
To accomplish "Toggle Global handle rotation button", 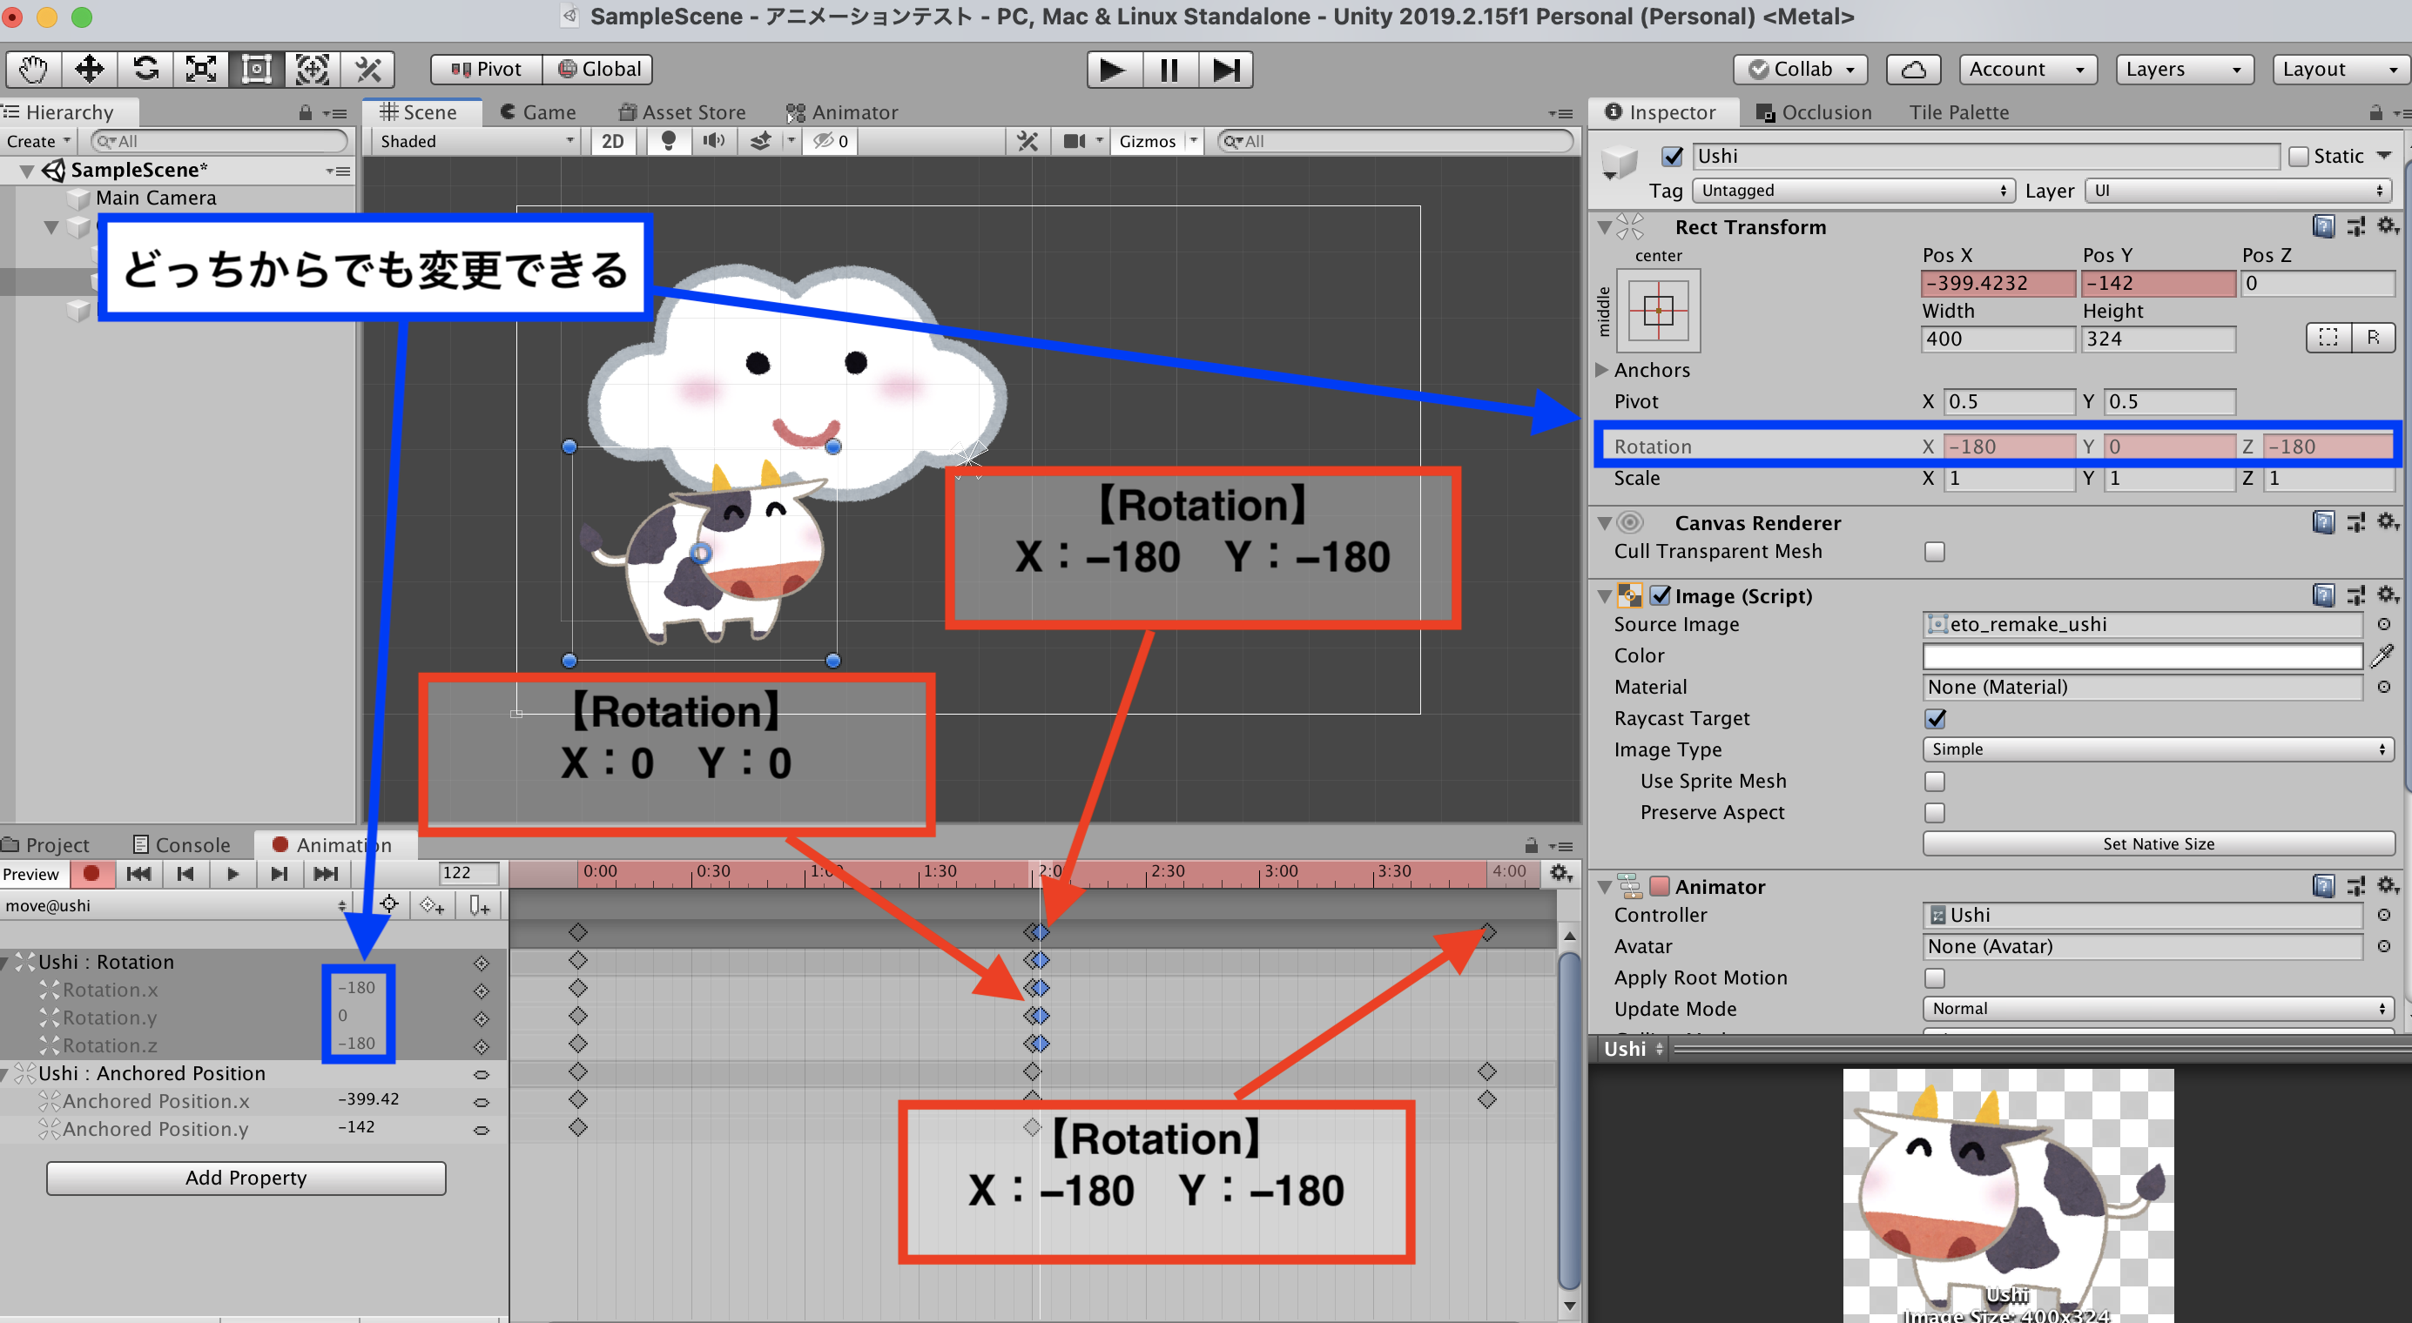I will click(597, 70).
